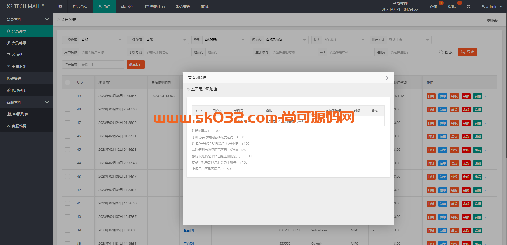Open the 一级代理 dropdown

[102, 40]
